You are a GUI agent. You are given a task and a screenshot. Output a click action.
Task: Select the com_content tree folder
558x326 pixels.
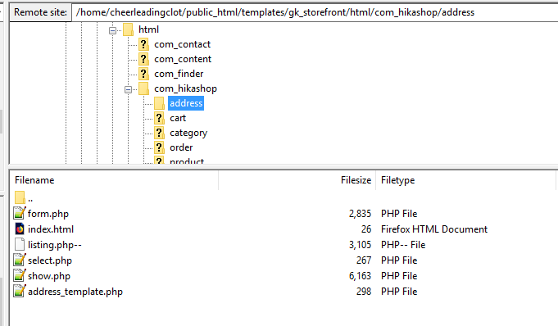click(x=183, y=59)
